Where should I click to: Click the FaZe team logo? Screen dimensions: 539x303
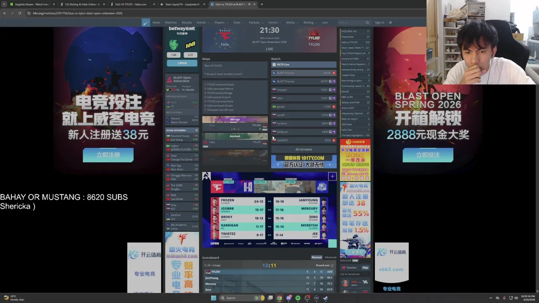coord(225,35)
